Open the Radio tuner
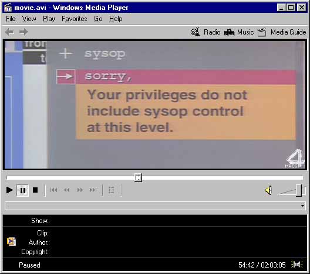The height and width of the screenshot is (274, 310). point(205,32)
